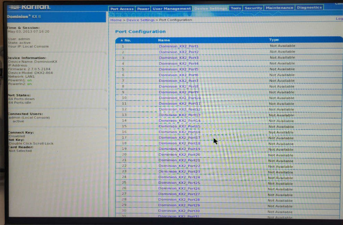Click 'admin (Local Console)' connected user
The height and width of the screenshot is (225, 343).
(x=29, y=118)
